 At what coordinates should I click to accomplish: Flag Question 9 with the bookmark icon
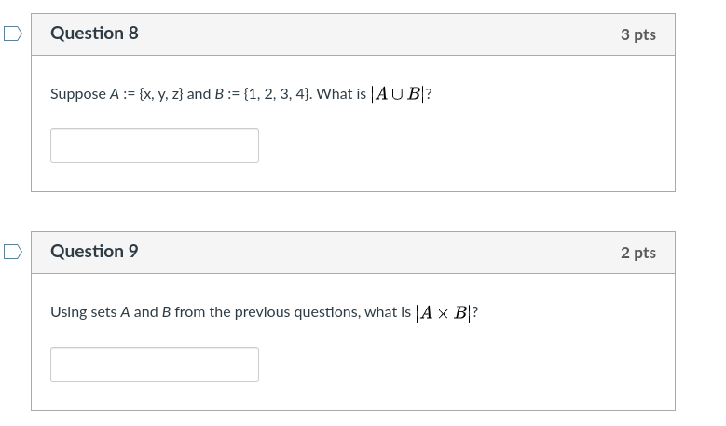pos(13,252)
